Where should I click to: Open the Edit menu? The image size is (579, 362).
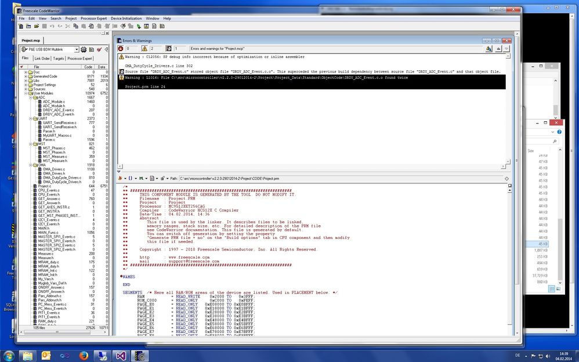tap(32, 19)
